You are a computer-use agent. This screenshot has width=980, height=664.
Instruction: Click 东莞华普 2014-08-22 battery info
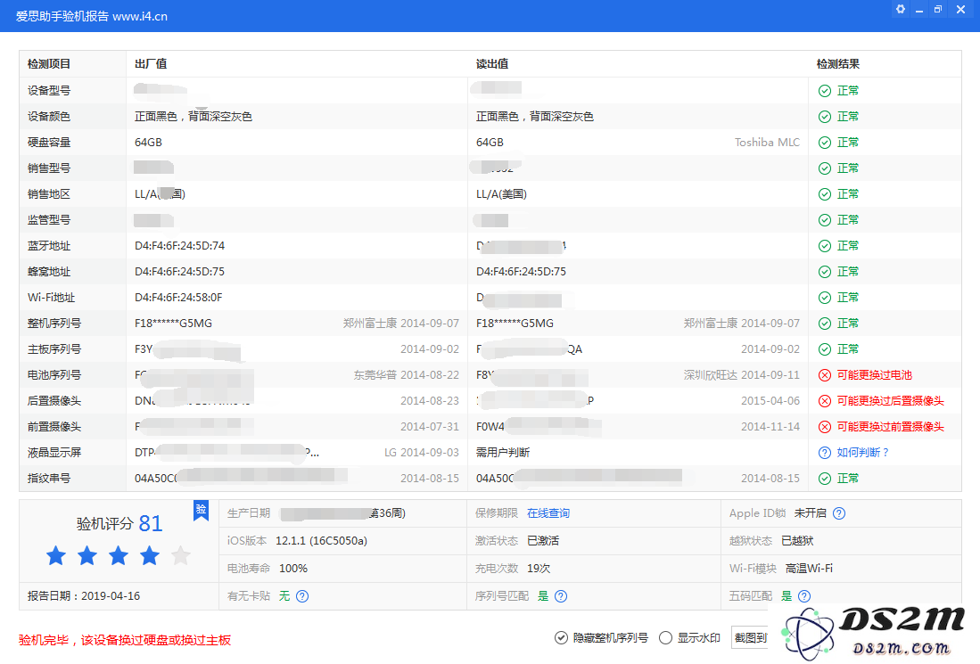[407, 375]
